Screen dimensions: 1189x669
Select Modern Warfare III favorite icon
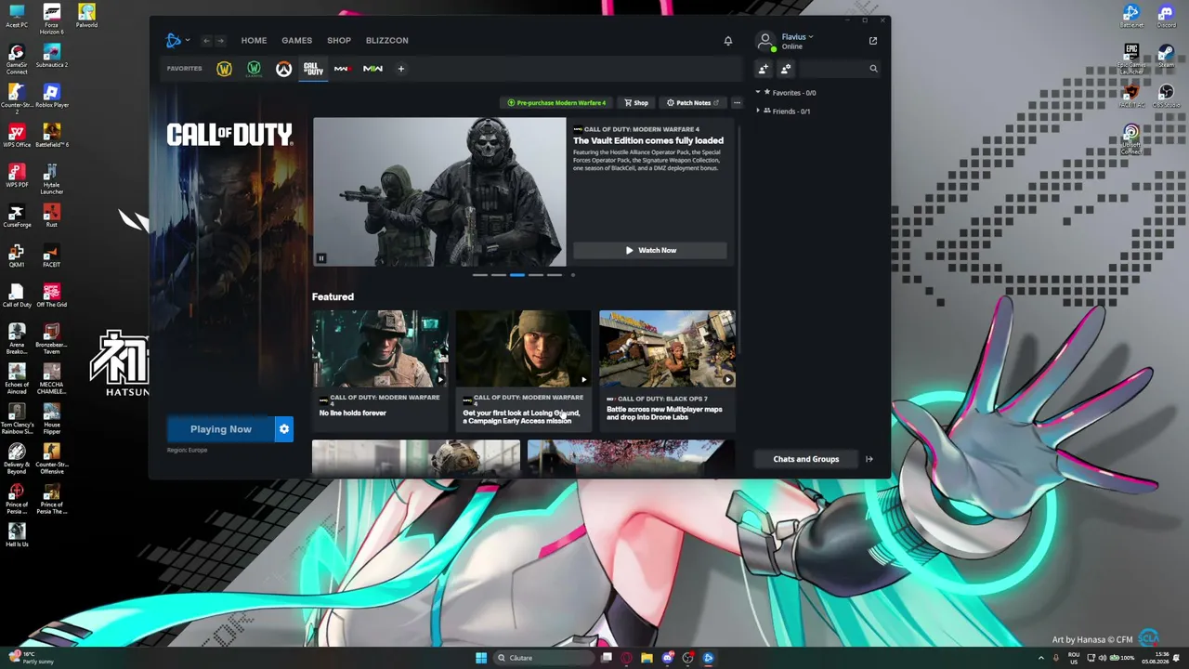coord(342,69)
